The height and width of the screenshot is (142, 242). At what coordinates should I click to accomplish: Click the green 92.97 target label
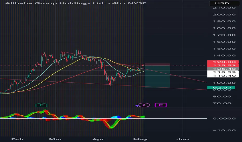pos(221,88)
